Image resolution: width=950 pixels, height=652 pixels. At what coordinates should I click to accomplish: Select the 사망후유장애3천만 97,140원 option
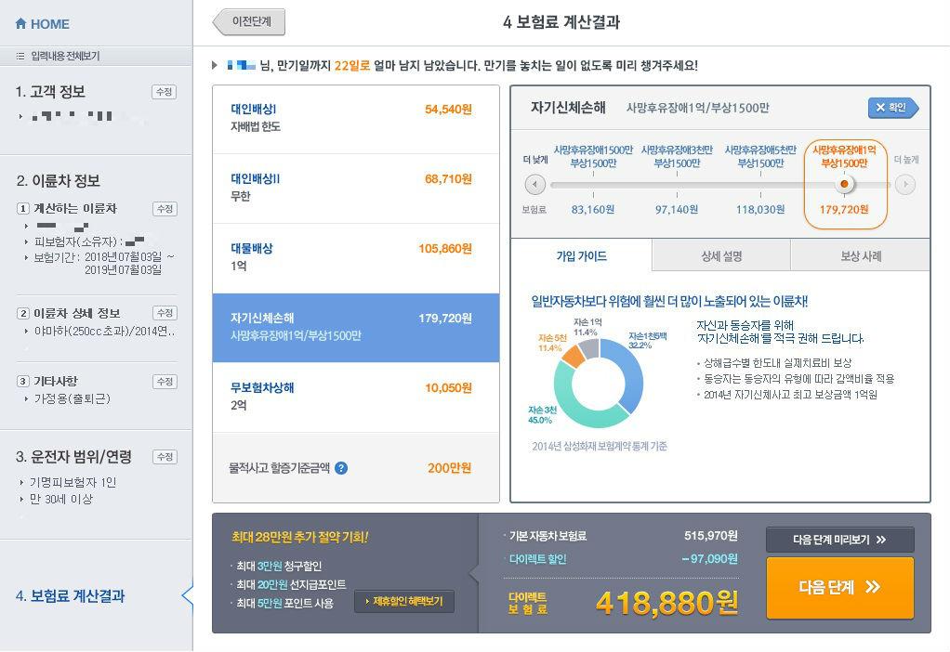tap(676, 183)
